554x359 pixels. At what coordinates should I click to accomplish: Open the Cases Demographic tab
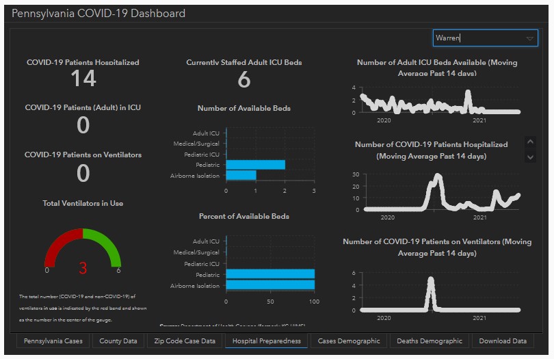coord(349,341)
